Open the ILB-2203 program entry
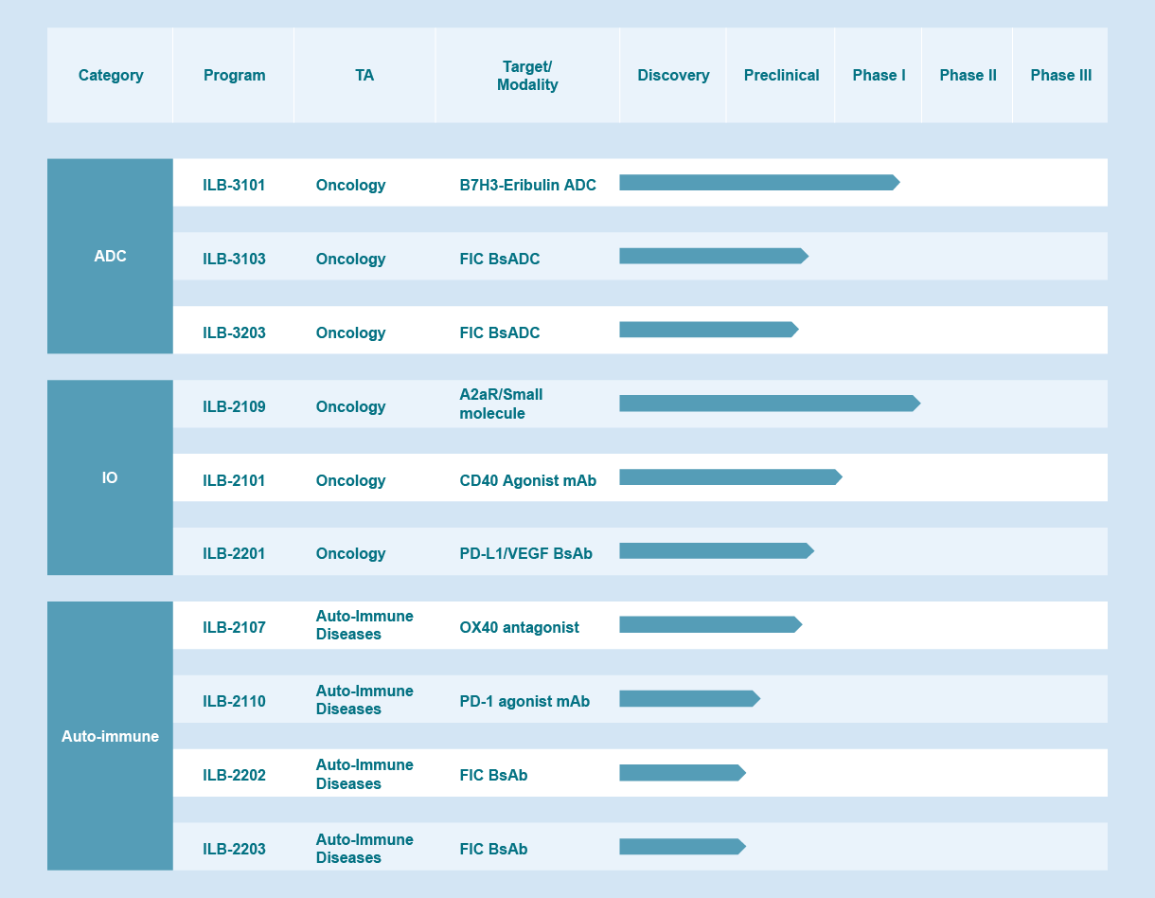The height and width of the screenshot is (898, 1155). click(x=234, y=849)
